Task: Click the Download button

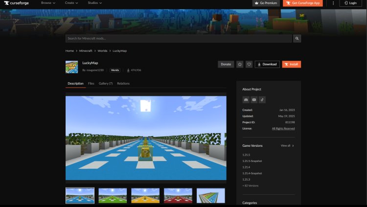Action: (x=267, y=64)
